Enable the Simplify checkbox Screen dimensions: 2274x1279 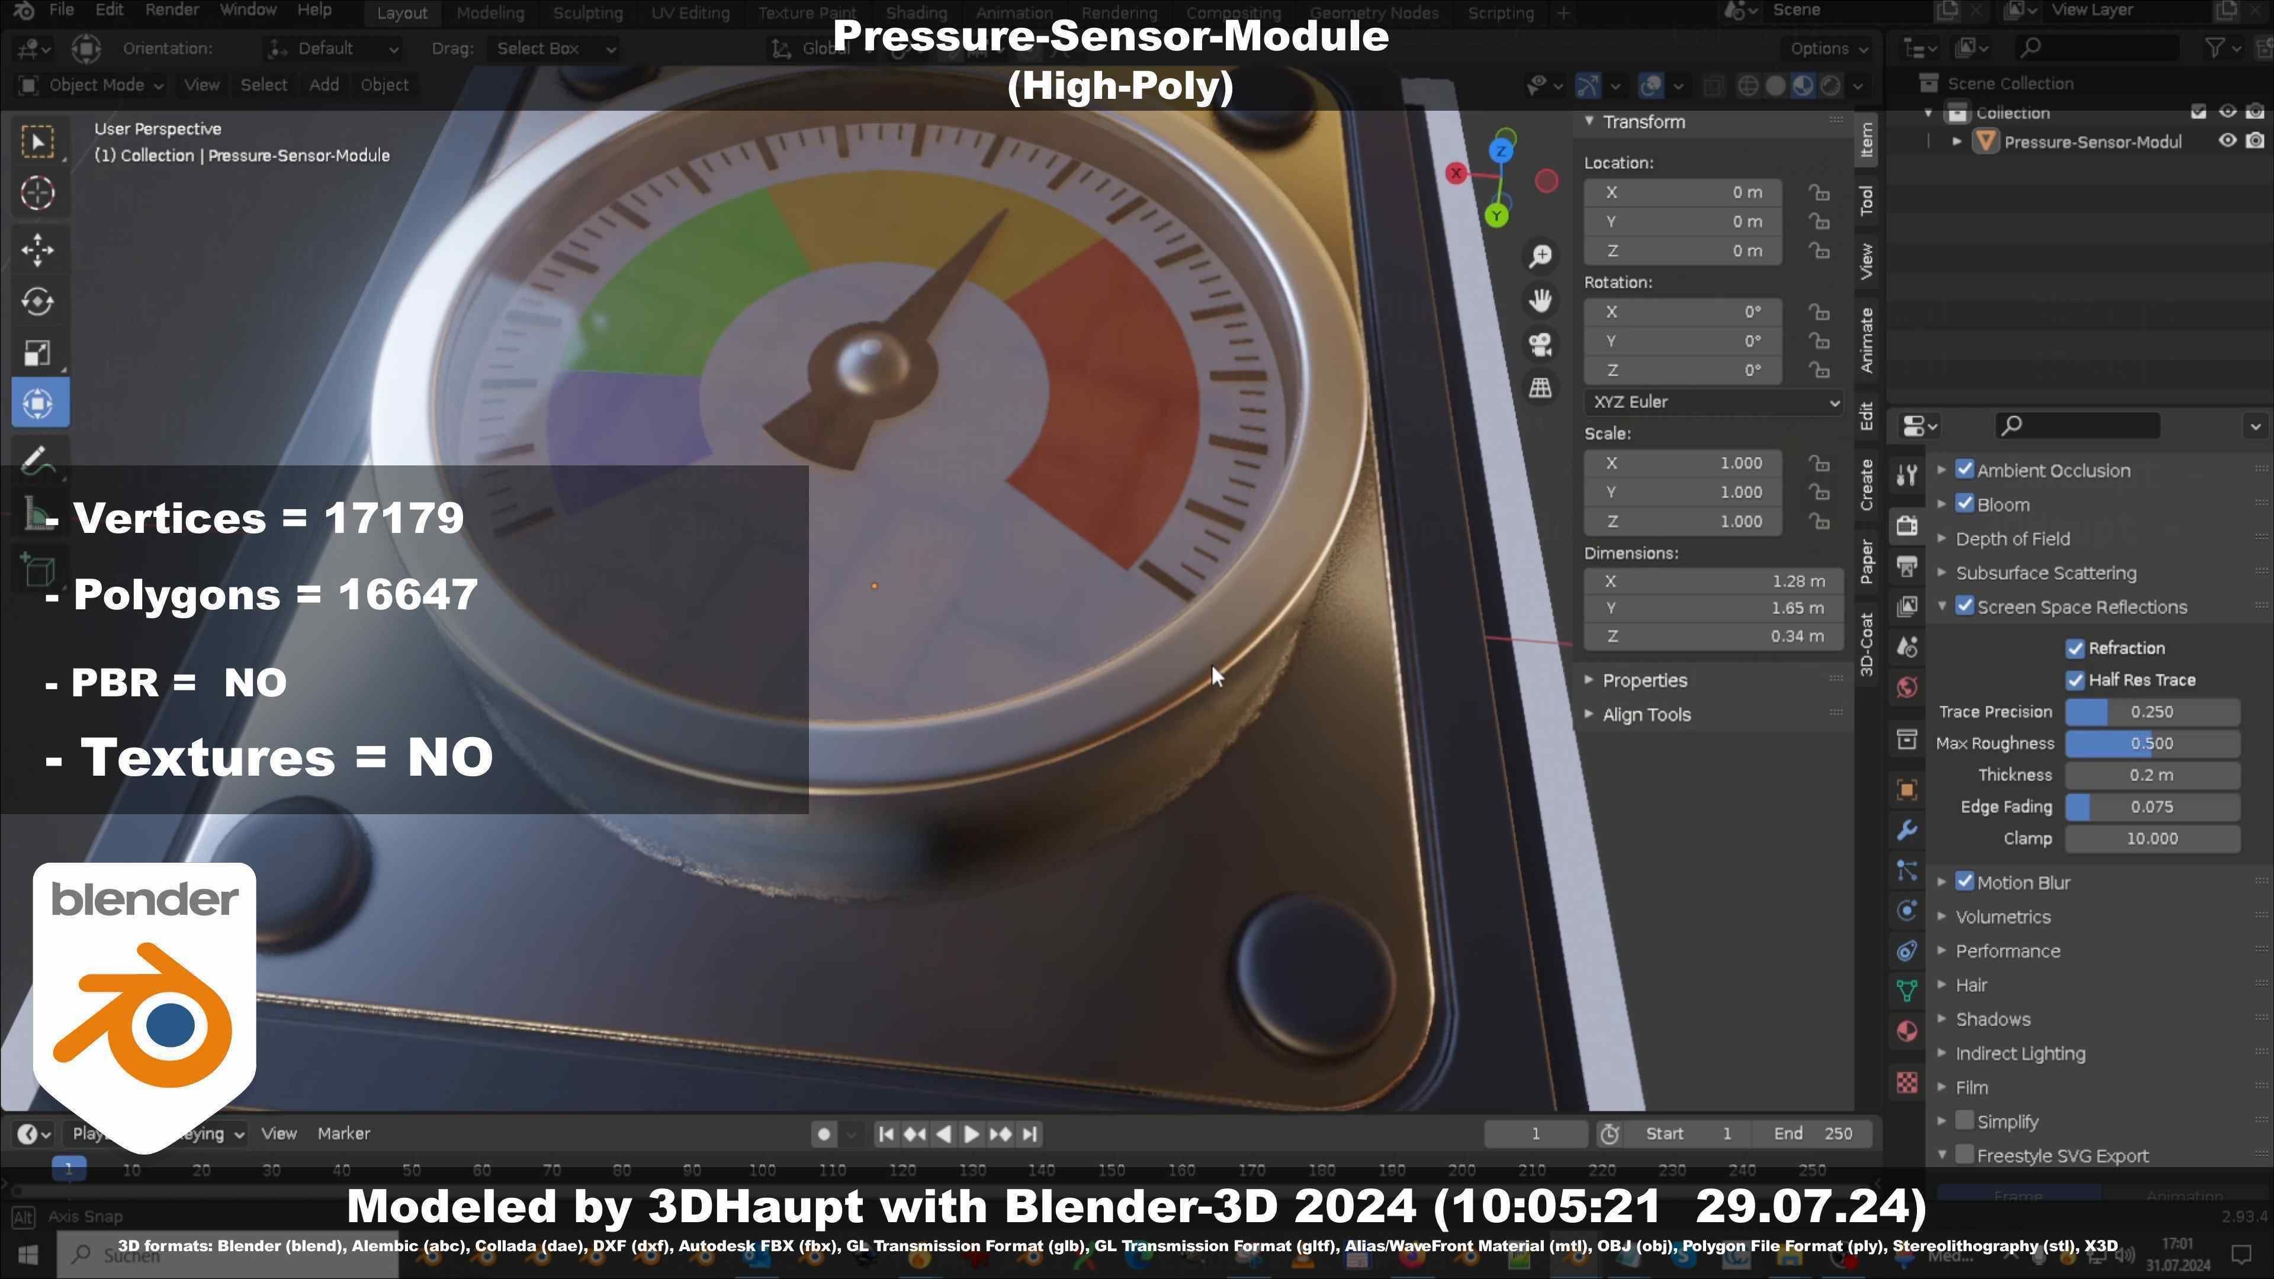1965,1121
